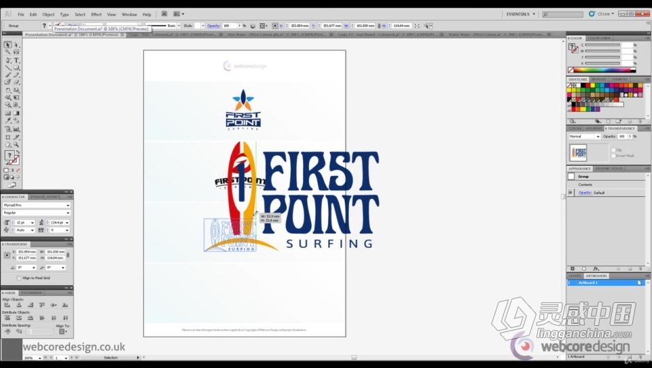
Task: Open the 100% zoom level dropdown
Action: coord(40,358)
